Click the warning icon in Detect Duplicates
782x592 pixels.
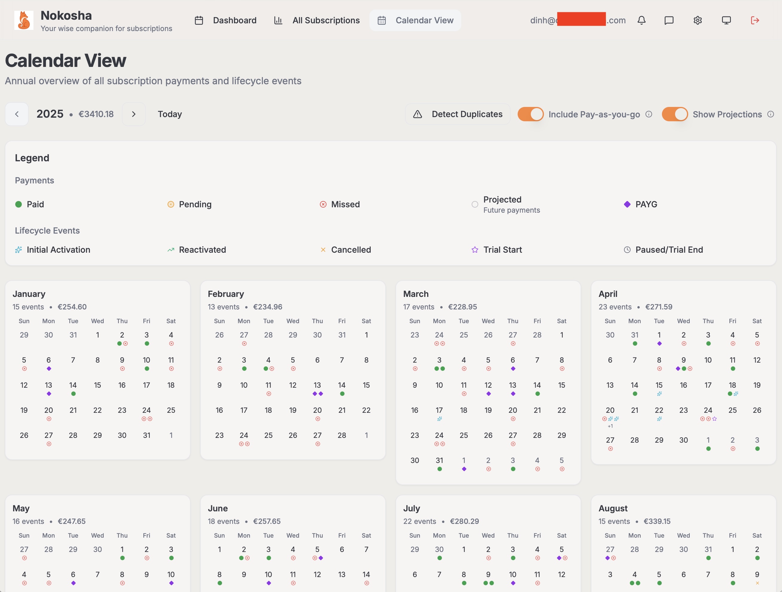click(418, 114)
